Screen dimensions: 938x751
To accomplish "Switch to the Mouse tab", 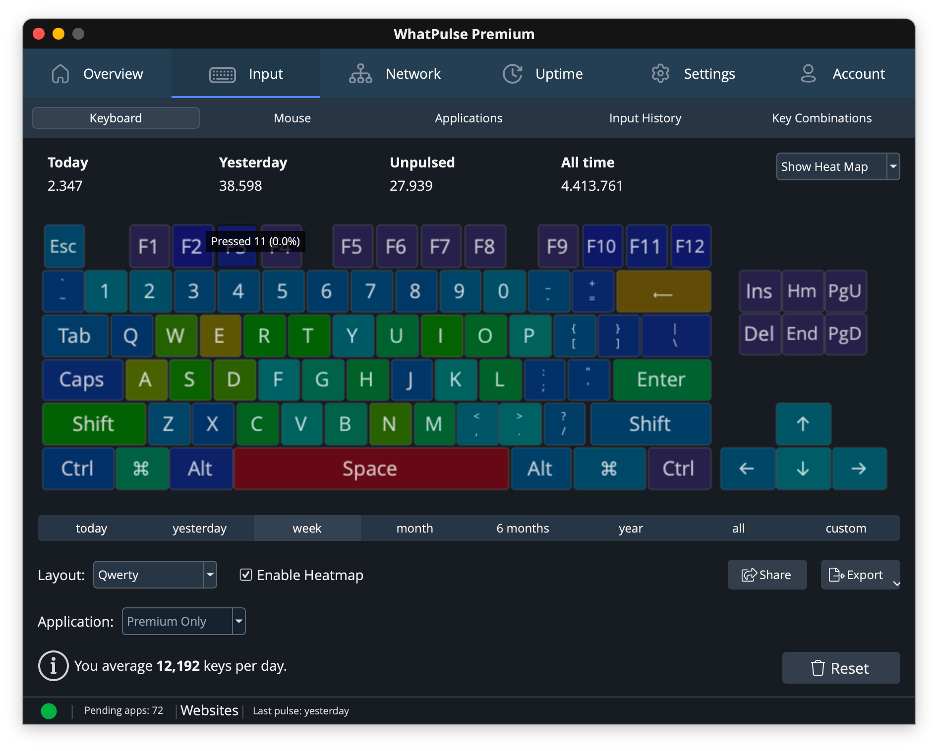I will [292, 118].
